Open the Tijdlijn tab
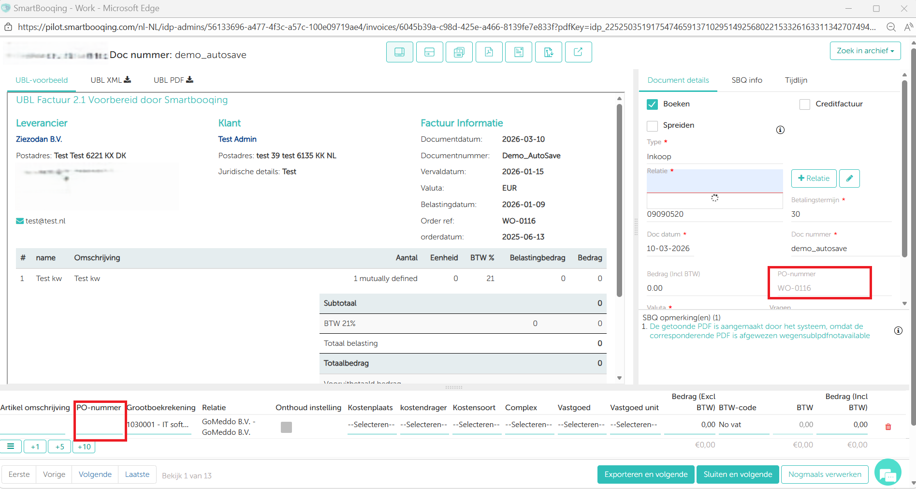This screenshot has height=489, width=916. [x=796, y=80]
